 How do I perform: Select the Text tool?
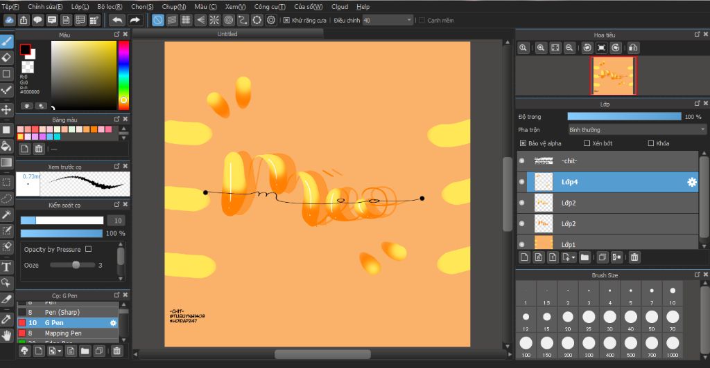tap(6, 266)
